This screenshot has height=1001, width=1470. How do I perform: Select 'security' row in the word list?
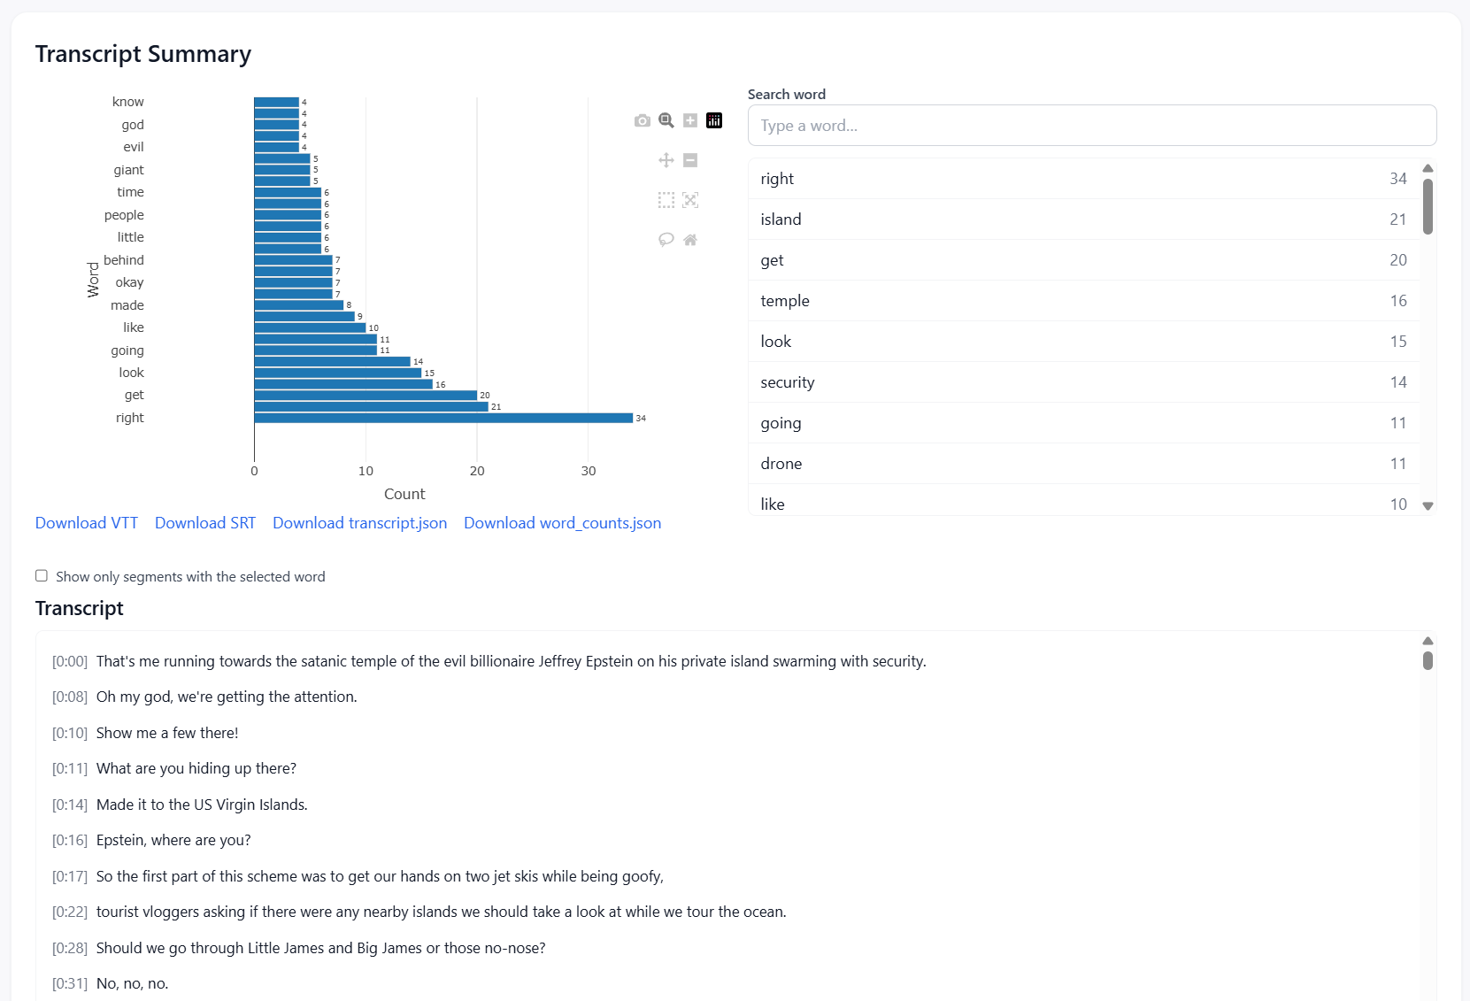point(1083,382)
